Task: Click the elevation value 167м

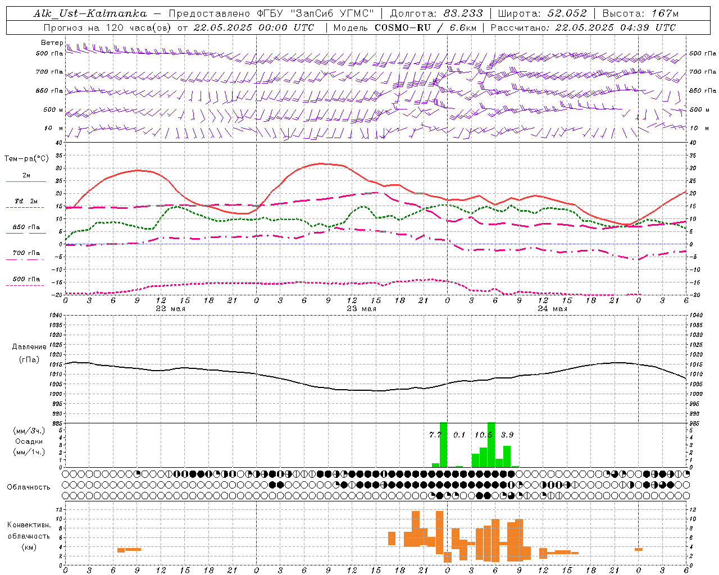Action: pyautogui.click(x=665, y=13)
